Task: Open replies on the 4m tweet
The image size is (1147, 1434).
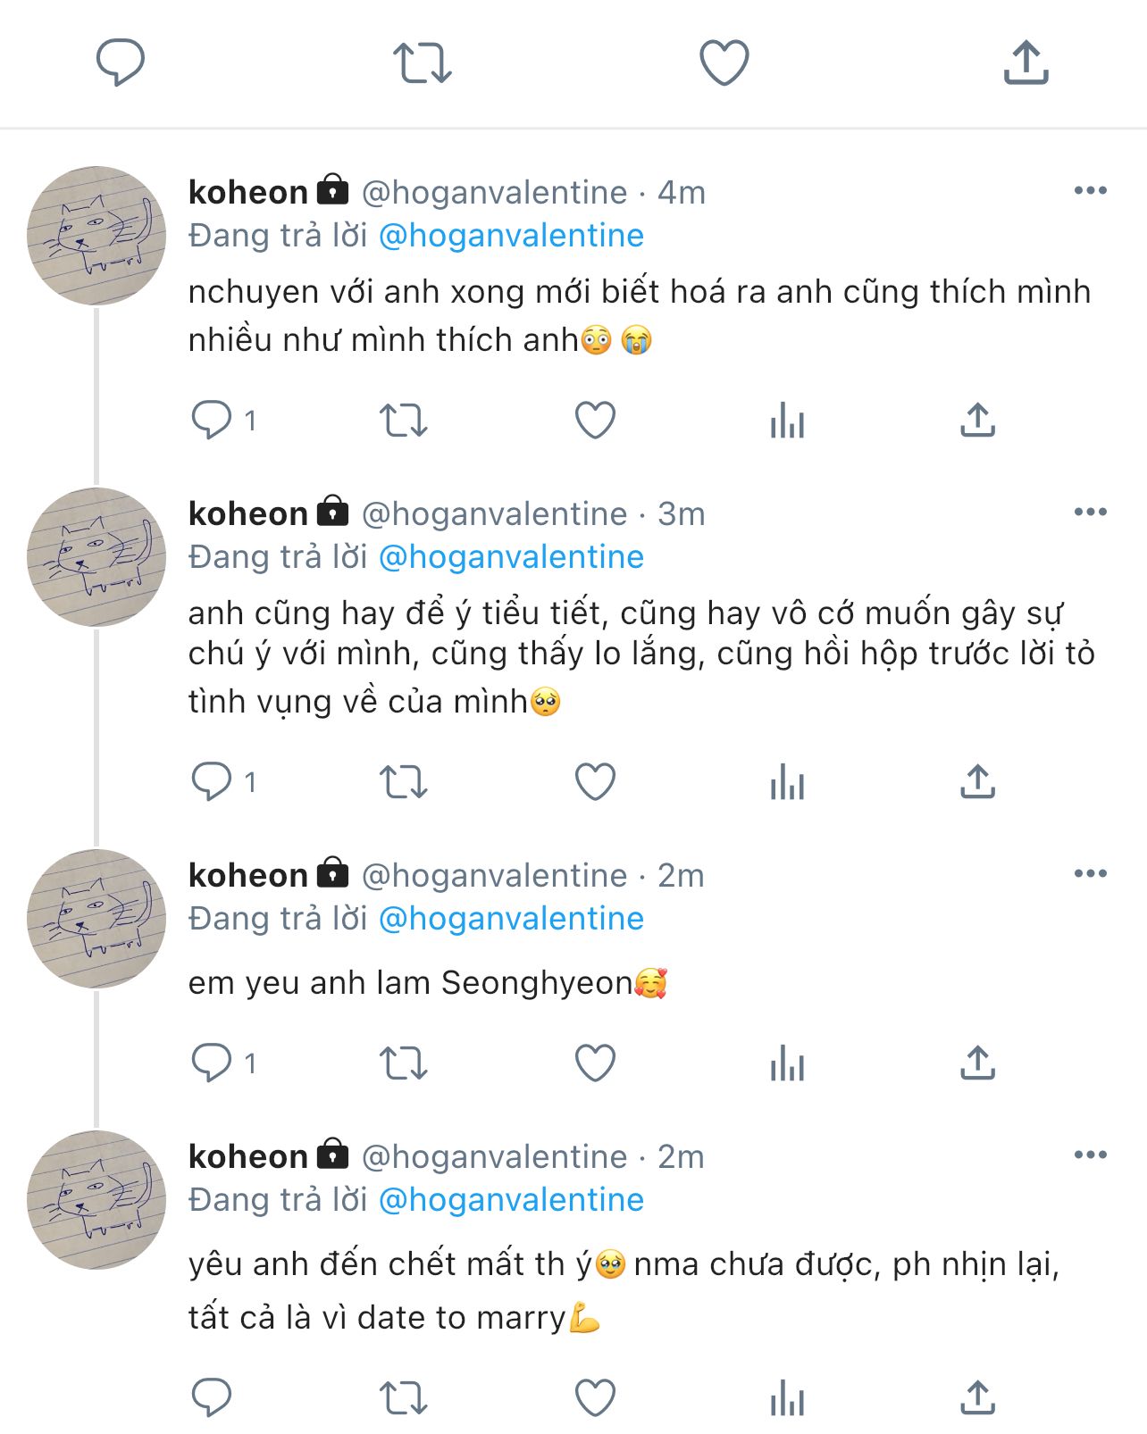Action: click(x=212, y=420)
